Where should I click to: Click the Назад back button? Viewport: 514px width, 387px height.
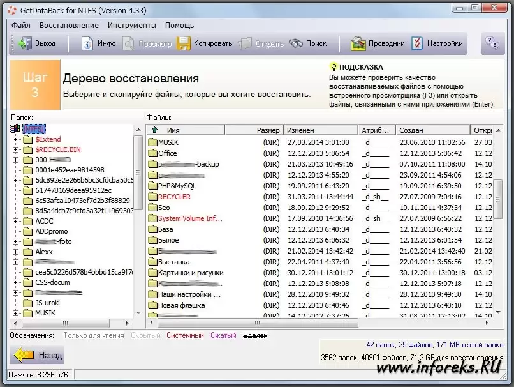37,355
